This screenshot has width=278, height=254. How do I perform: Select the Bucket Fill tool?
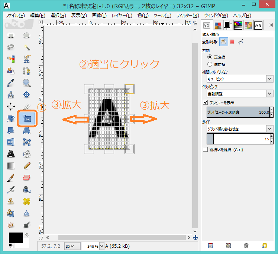27,154
